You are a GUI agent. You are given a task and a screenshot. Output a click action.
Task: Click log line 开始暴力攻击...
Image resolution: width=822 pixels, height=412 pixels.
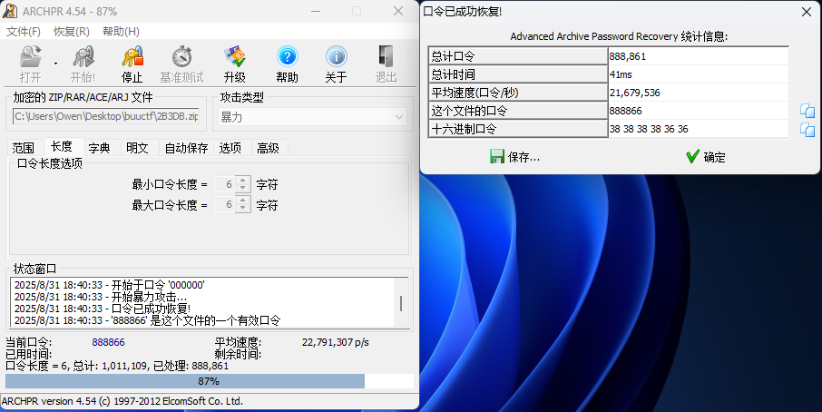[101, 297]
